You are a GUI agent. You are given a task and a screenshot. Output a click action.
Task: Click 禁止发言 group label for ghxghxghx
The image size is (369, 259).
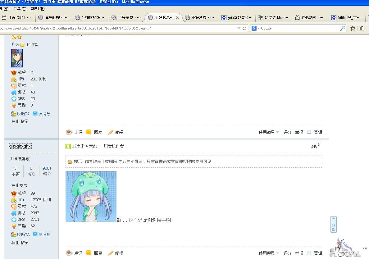pos(19,185)
